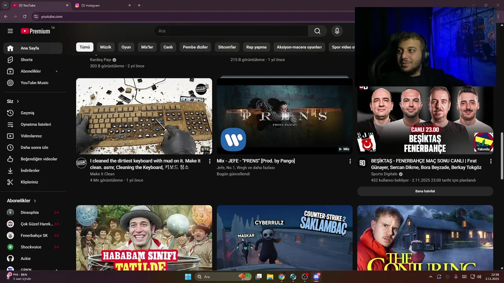Select the Tümü filter chip

(85, 47)
